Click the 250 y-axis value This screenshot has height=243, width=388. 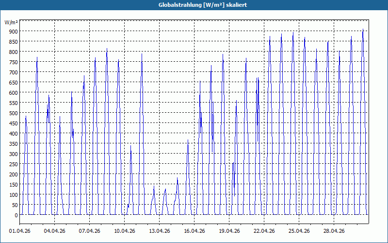tap(14, 164)
